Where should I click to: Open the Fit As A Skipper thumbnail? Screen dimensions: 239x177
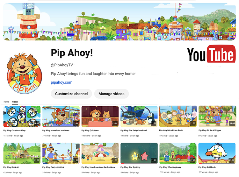[217, 117]
